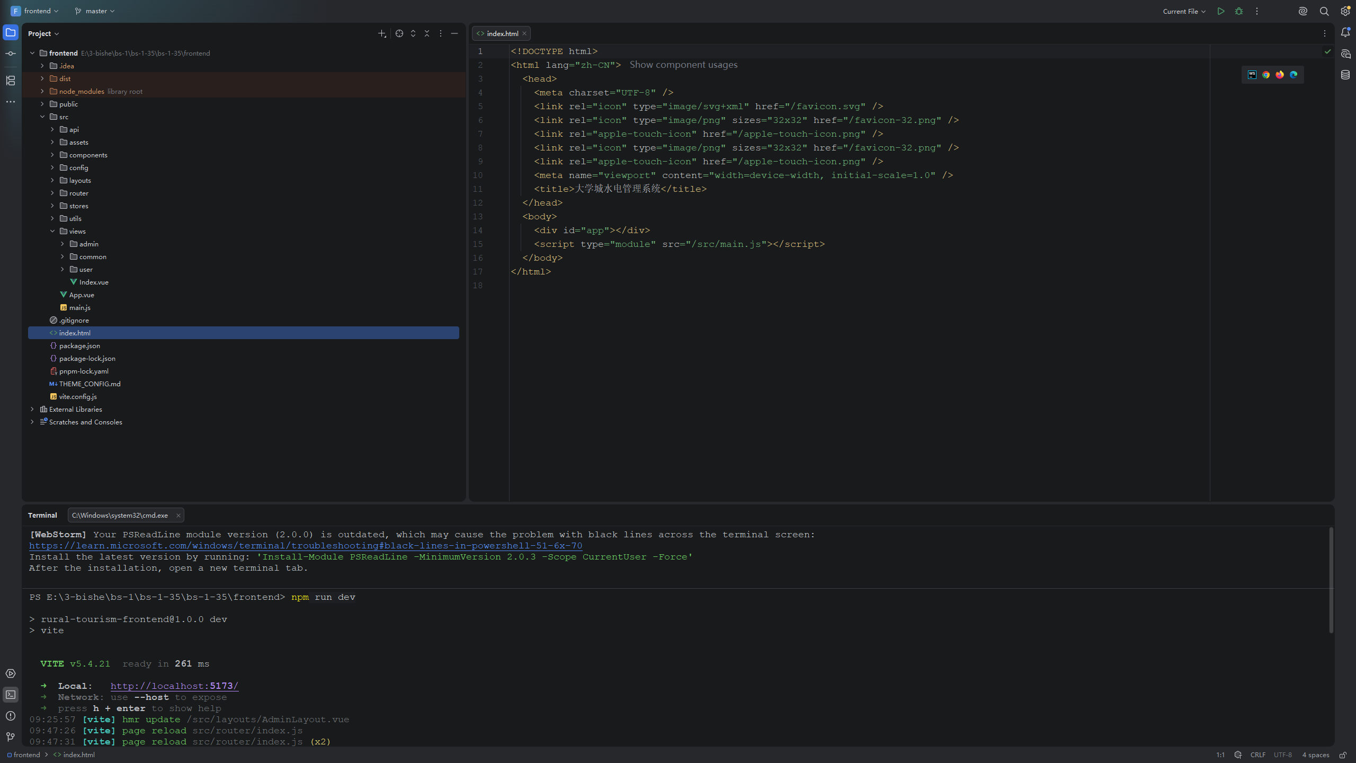The height and width of the screenshot is (763, 1356).
Task: Open the master branch dropdown
Action: [x=95, y=11]
